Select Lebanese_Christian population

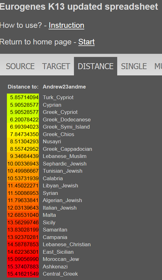67,244
